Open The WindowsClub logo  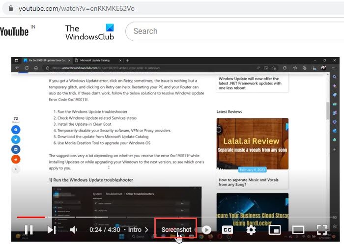[x=89, y=32]
